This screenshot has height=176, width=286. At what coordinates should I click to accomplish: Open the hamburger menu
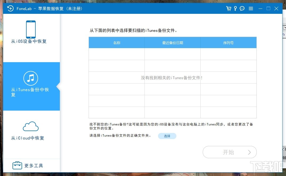click(251, 8)
